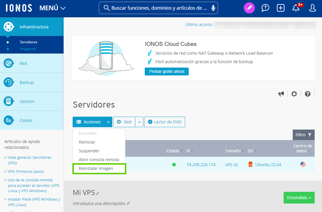Click the Gestión clipboard icon
The height and width of the screenshot is (212, 322).
tap(8, 101)
